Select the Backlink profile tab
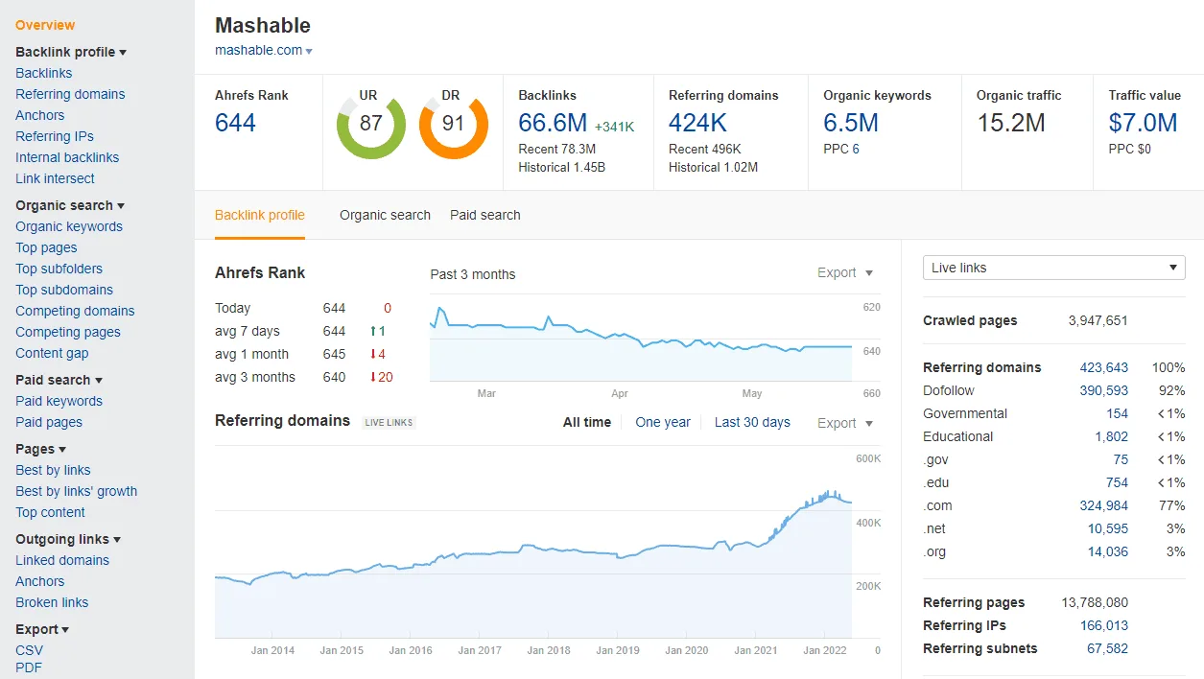The image size is (1204, 679). pyautogui.click(x=259, y=215)
